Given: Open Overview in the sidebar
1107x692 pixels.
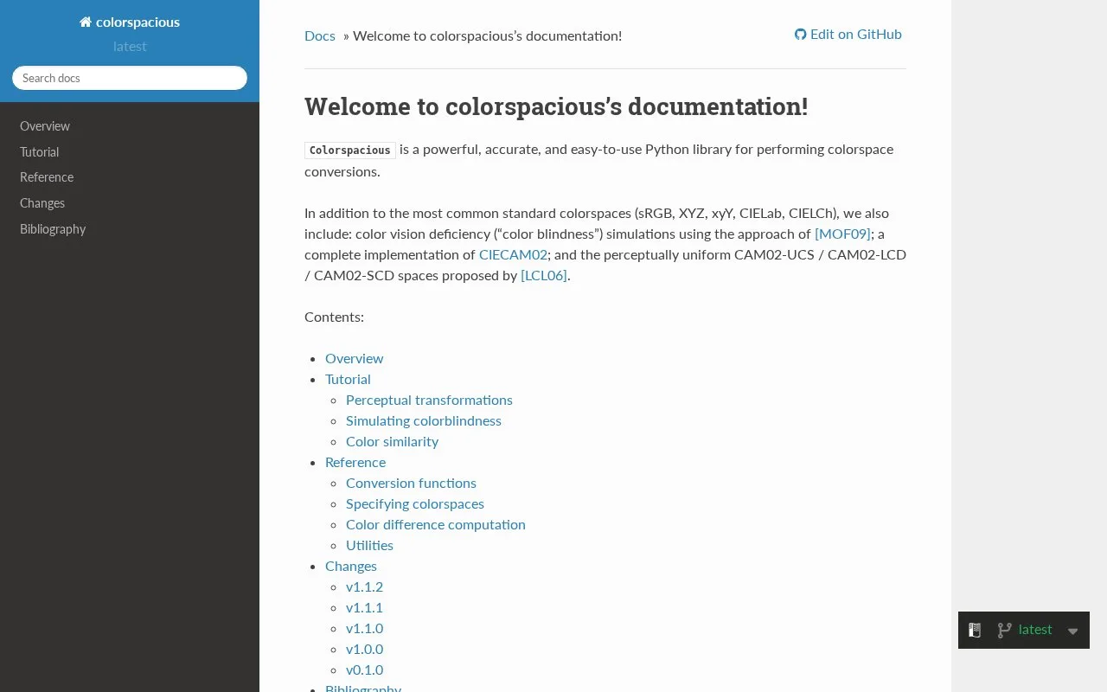Looking at the screenshot, I should pos(45,126).
